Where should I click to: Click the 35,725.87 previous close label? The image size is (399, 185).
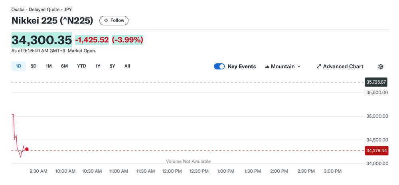(376, 82)
